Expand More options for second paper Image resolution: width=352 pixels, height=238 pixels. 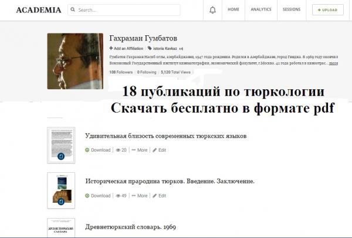(x=140, y=196)
